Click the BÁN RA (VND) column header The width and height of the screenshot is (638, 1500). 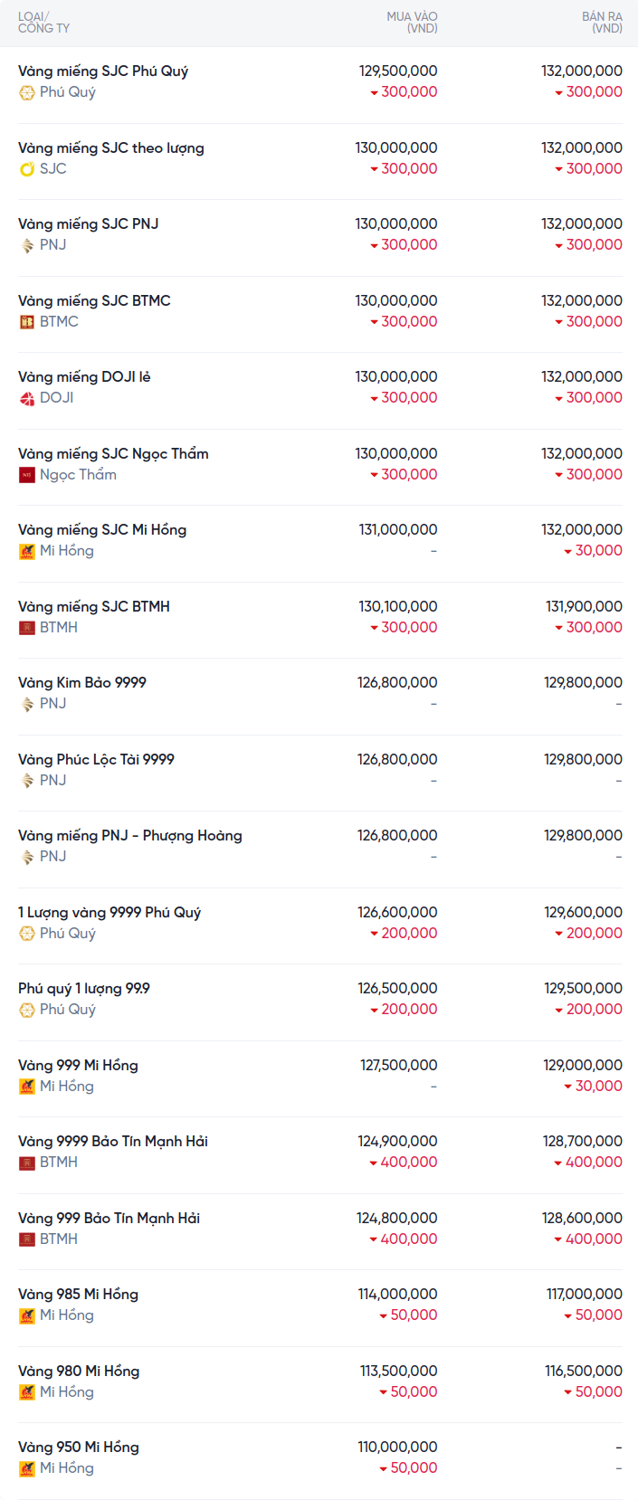pos(602,23)
